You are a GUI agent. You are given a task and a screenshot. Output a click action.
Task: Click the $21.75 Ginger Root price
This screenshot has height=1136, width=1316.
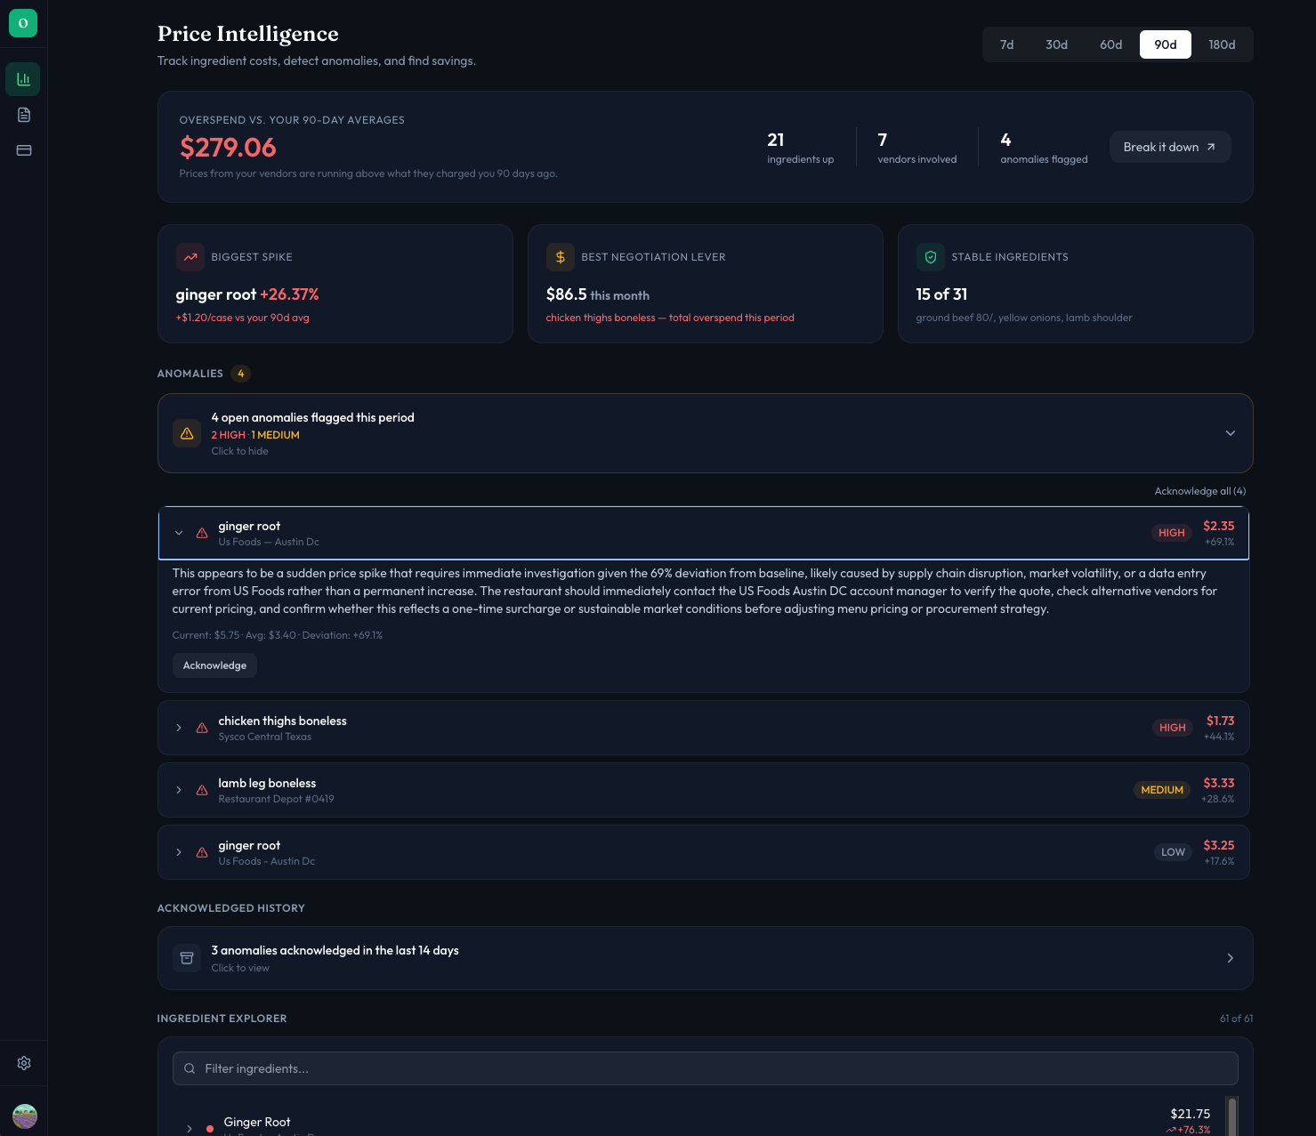(1191, 1114)
